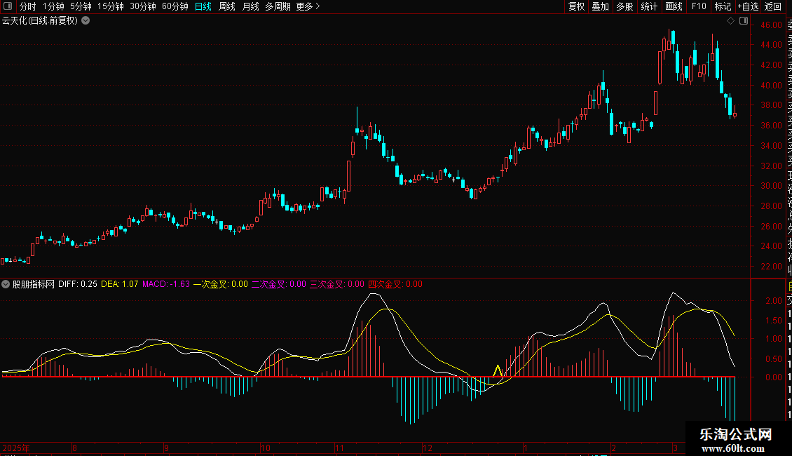Image resolution: width=792 pixels, height=456 pixels.
Task: Select the 5分钟 timeframe
Action: [x=81, y=6]
